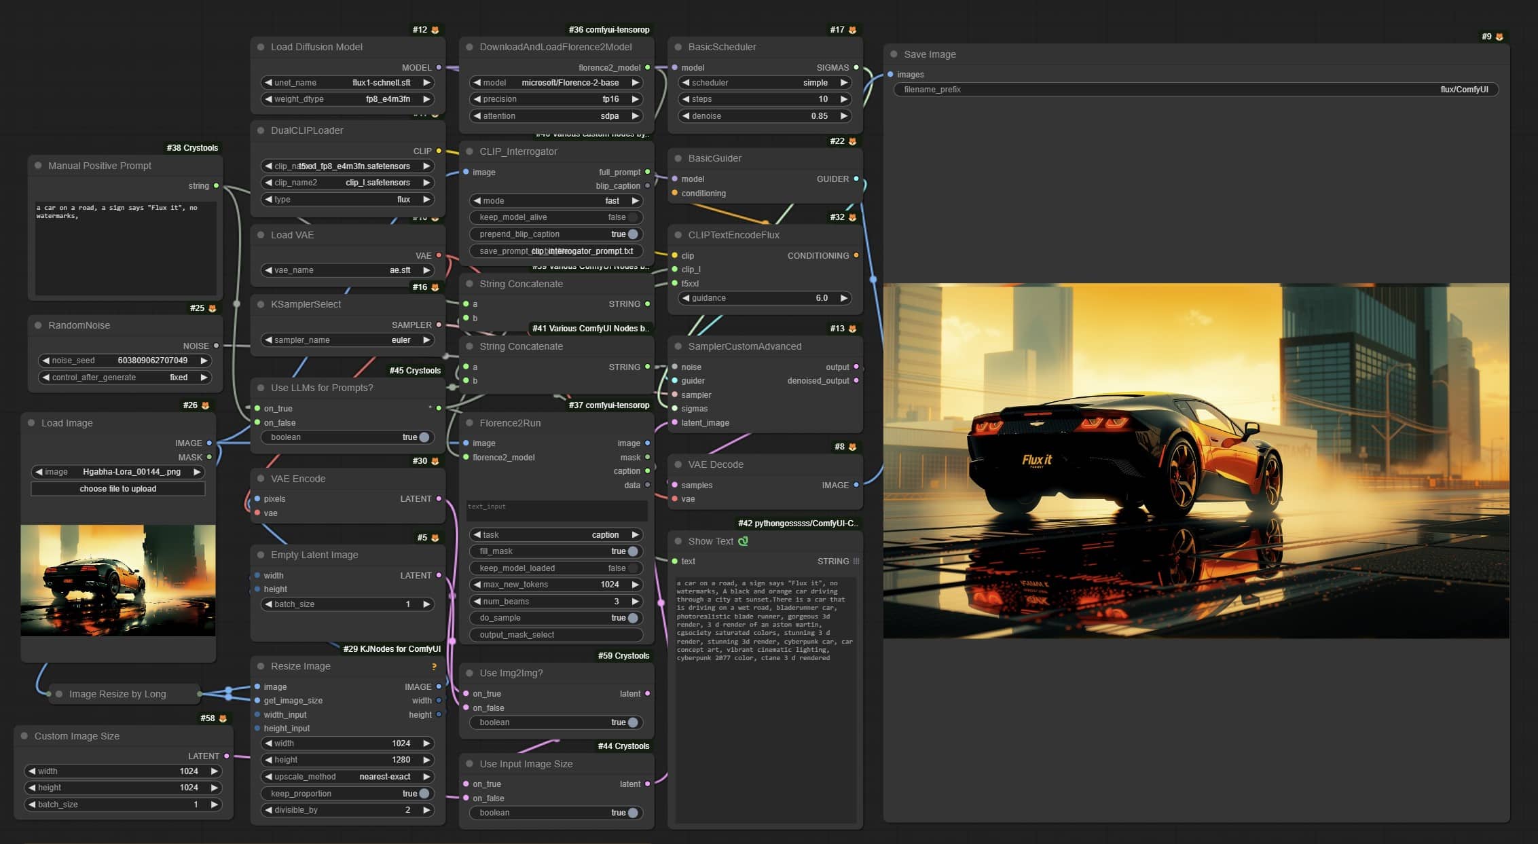This screenshot has width=1538, height=844.
Task: Open the sampler_name euler selector
Action: coord(347,340)
